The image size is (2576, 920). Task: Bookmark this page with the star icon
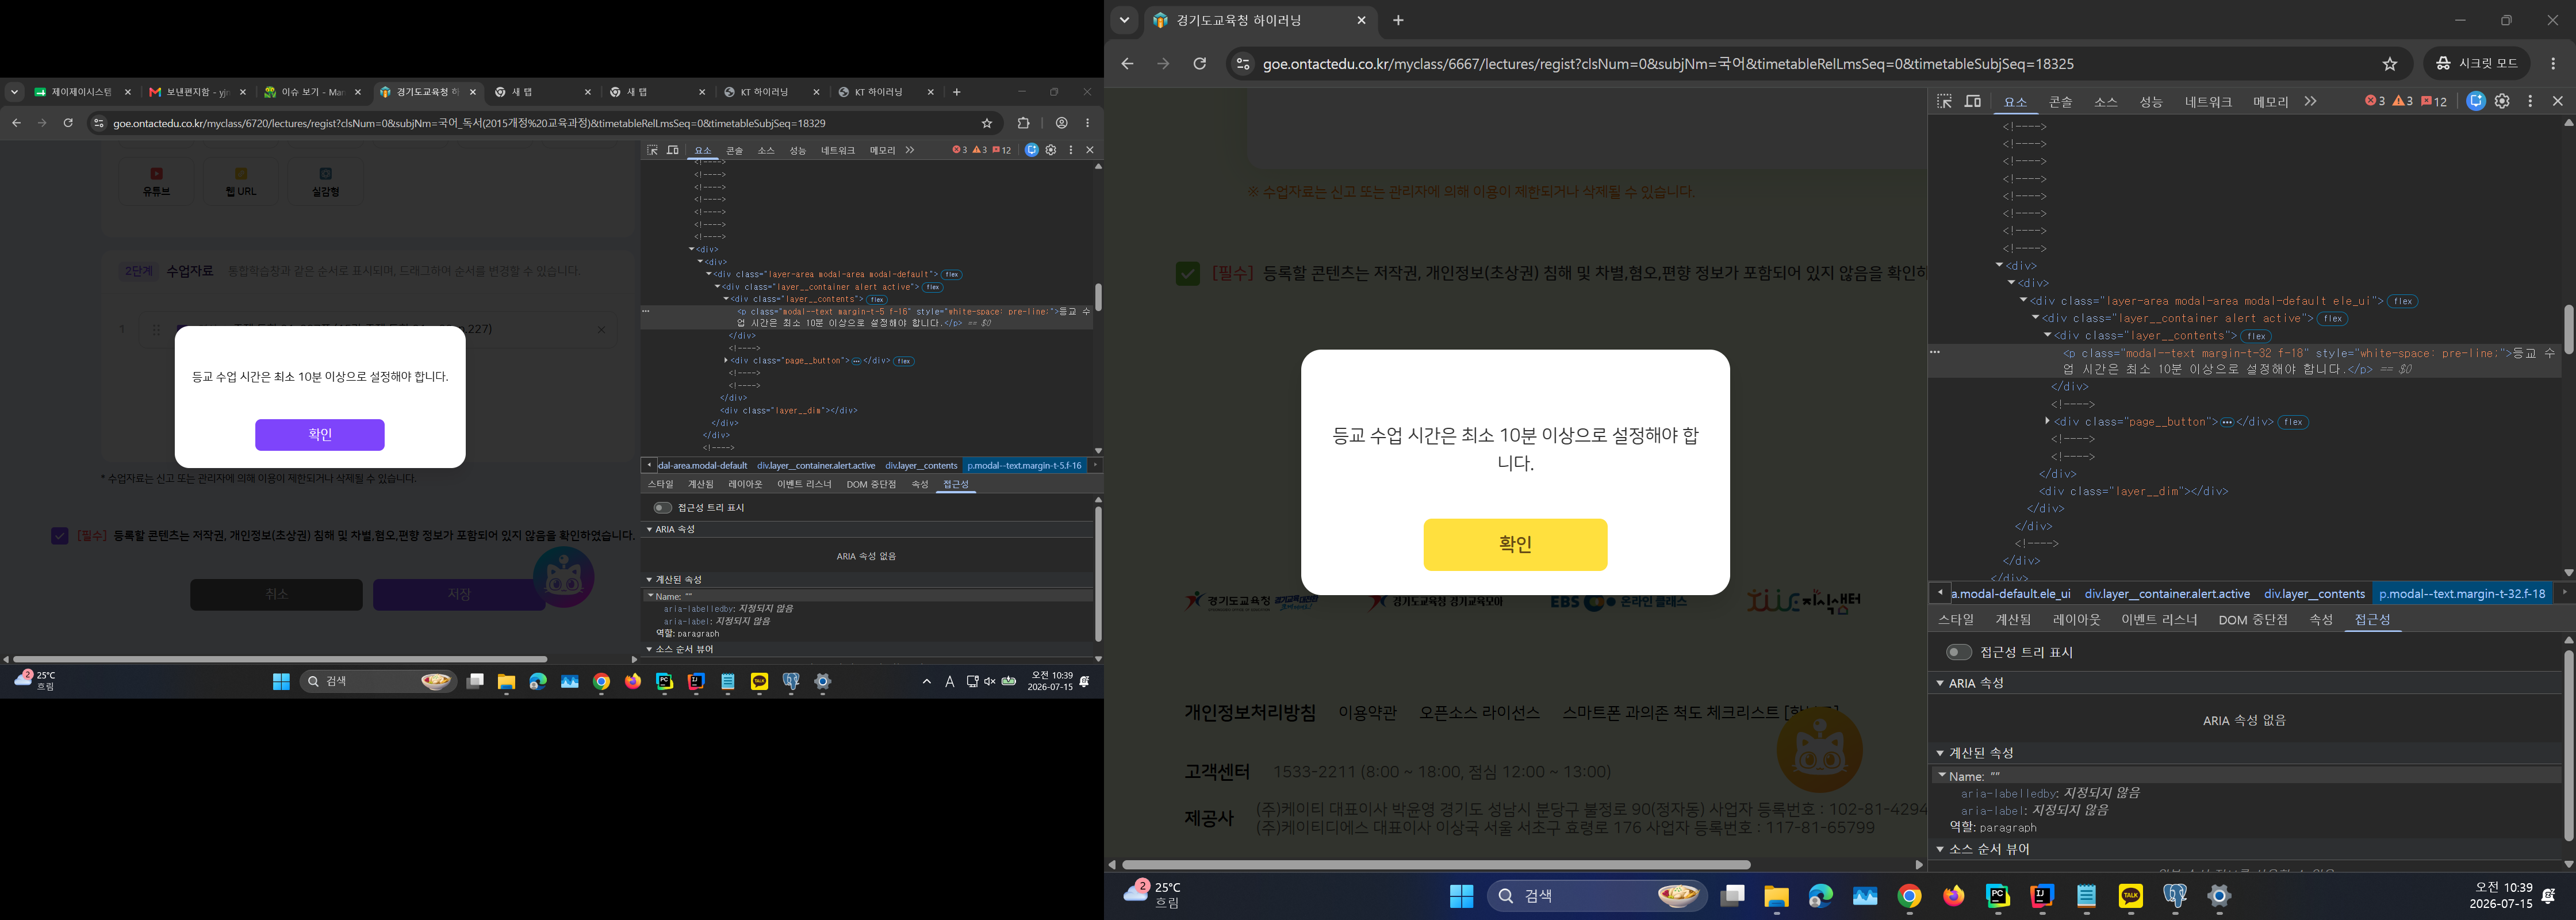pyautogui.click(x=2390, y=64)
